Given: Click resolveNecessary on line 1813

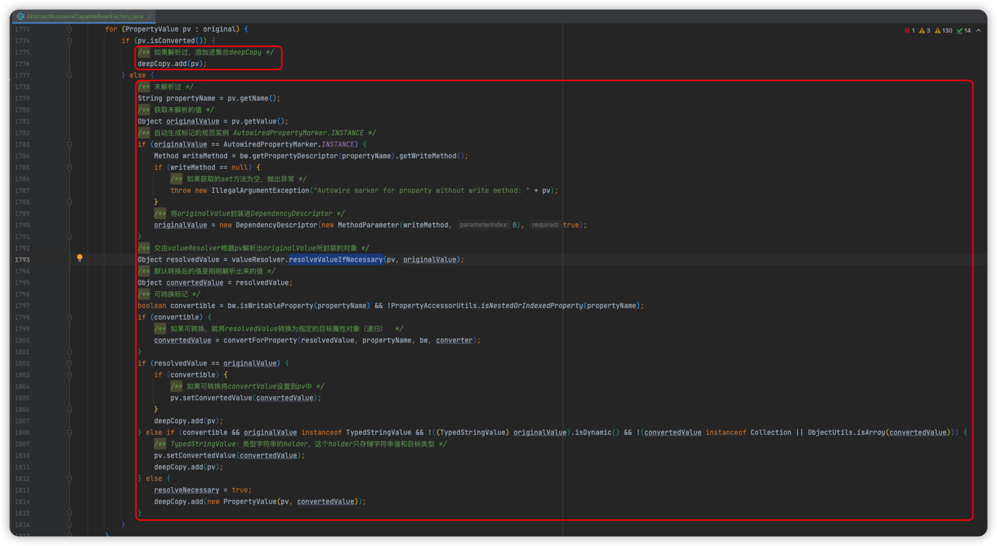Looking at the screenshot, I should tap(187, 490).
